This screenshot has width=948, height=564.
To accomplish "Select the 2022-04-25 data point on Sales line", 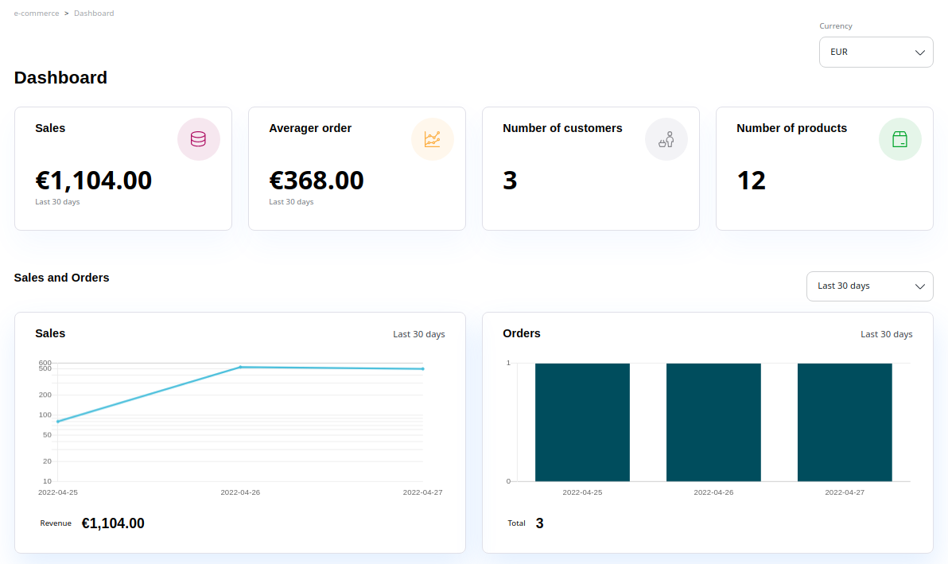I will pyautogui.click(x=58, y=421).
